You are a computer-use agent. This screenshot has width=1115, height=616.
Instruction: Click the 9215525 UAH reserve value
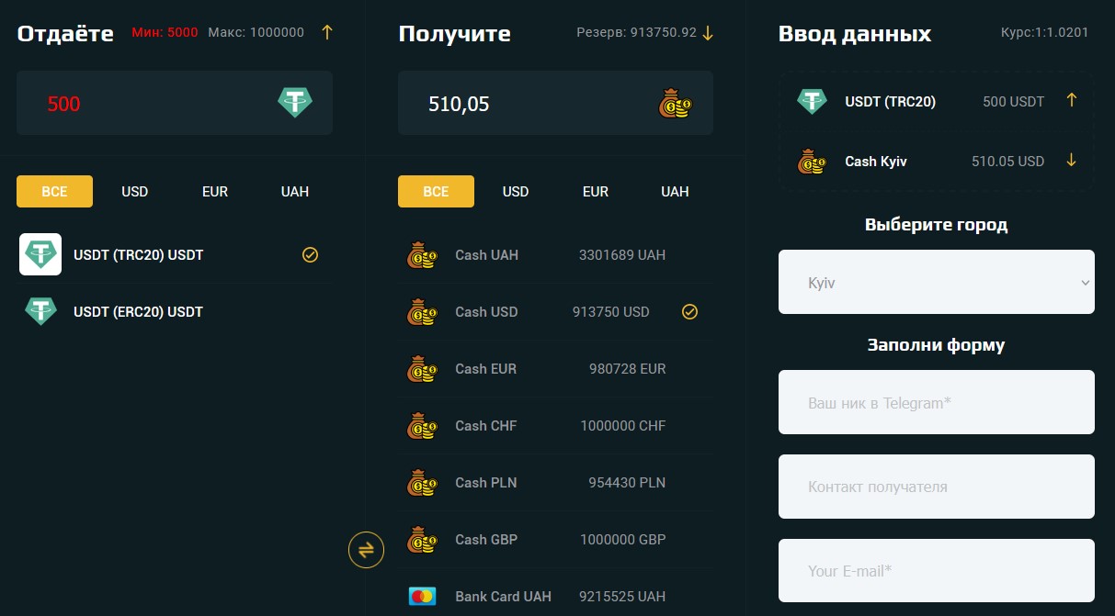[x=622, y=597]
